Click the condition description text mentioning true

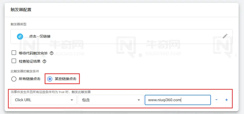pos(51,92)
